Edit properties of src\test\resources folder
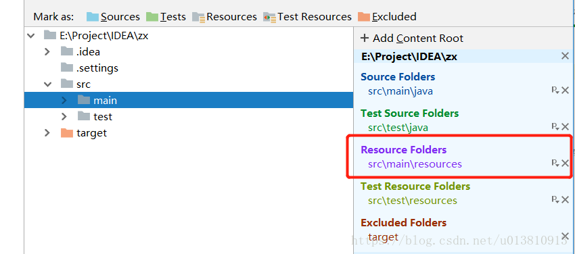Image resolution: width=575 pixels, height=254 pixels. click(555, 200)
